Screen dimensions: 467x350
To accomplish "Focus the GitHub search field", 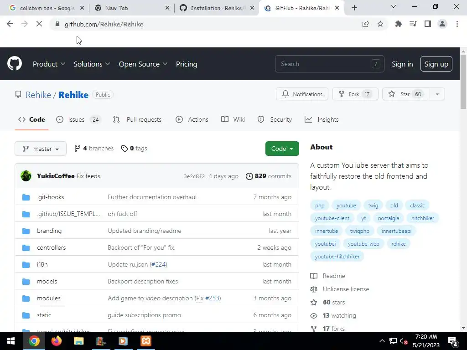I will coord(329,64).
